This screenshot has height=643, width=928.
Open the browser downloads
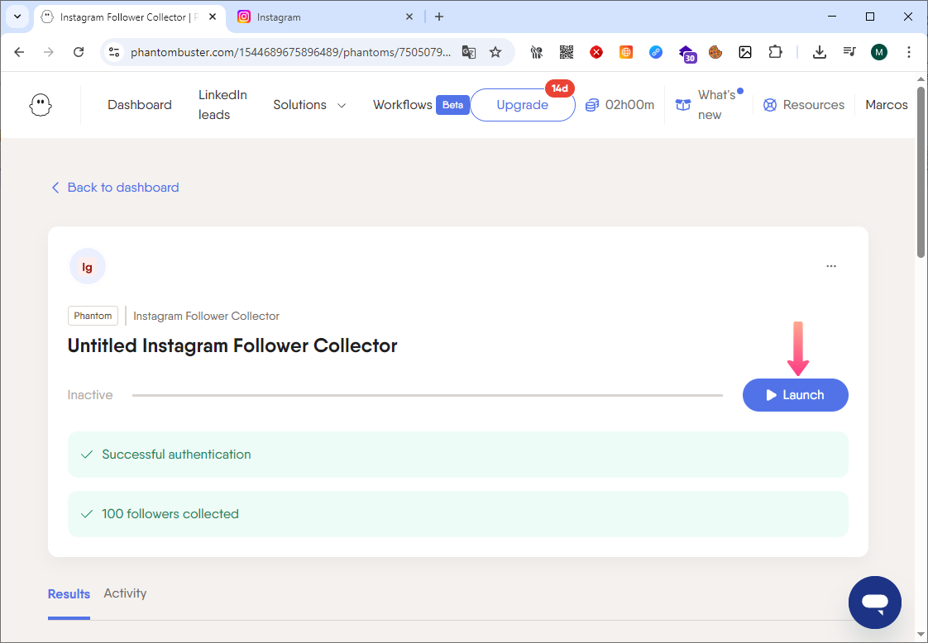pyautogui.click(x=819, y=52)
